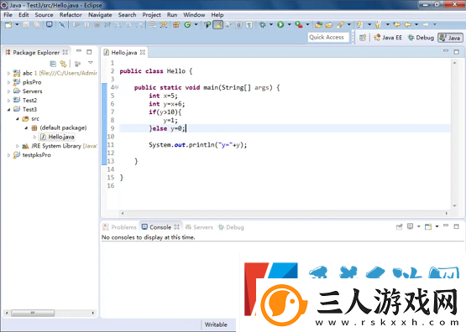Click the Last Edit Location icon
The width and height of the screenshot is (466, 332).
tap(397, 24)
